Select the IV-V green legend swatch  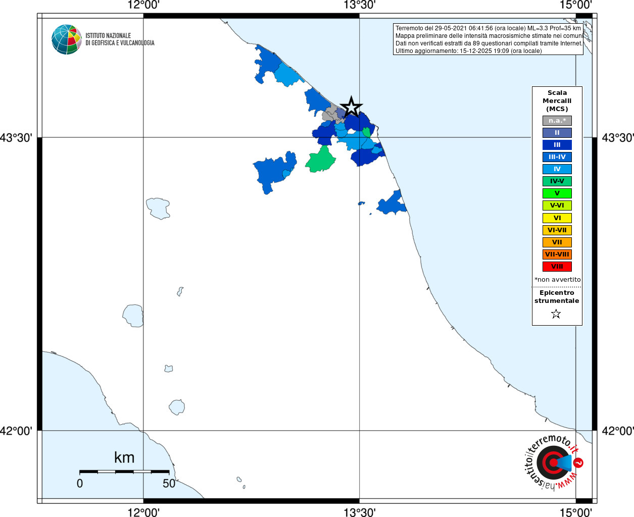pos(557,181)
